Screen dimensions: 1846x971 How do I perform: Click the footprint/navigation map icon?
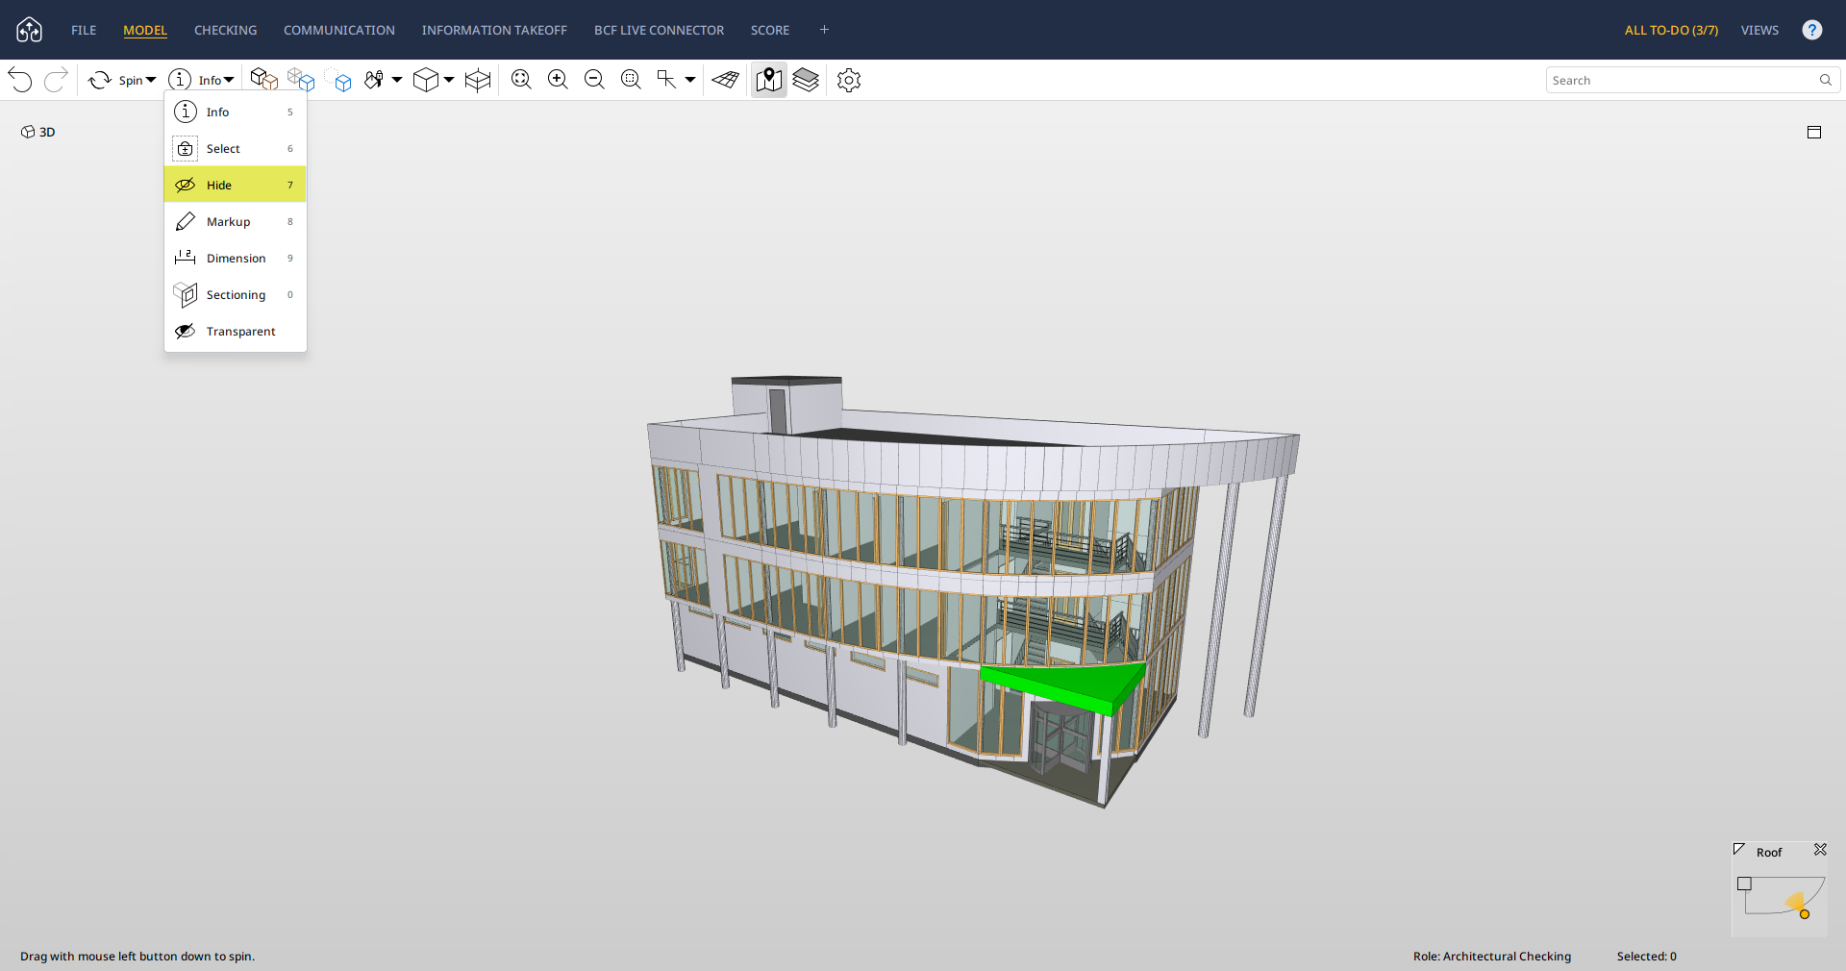[x=768, y=80]
